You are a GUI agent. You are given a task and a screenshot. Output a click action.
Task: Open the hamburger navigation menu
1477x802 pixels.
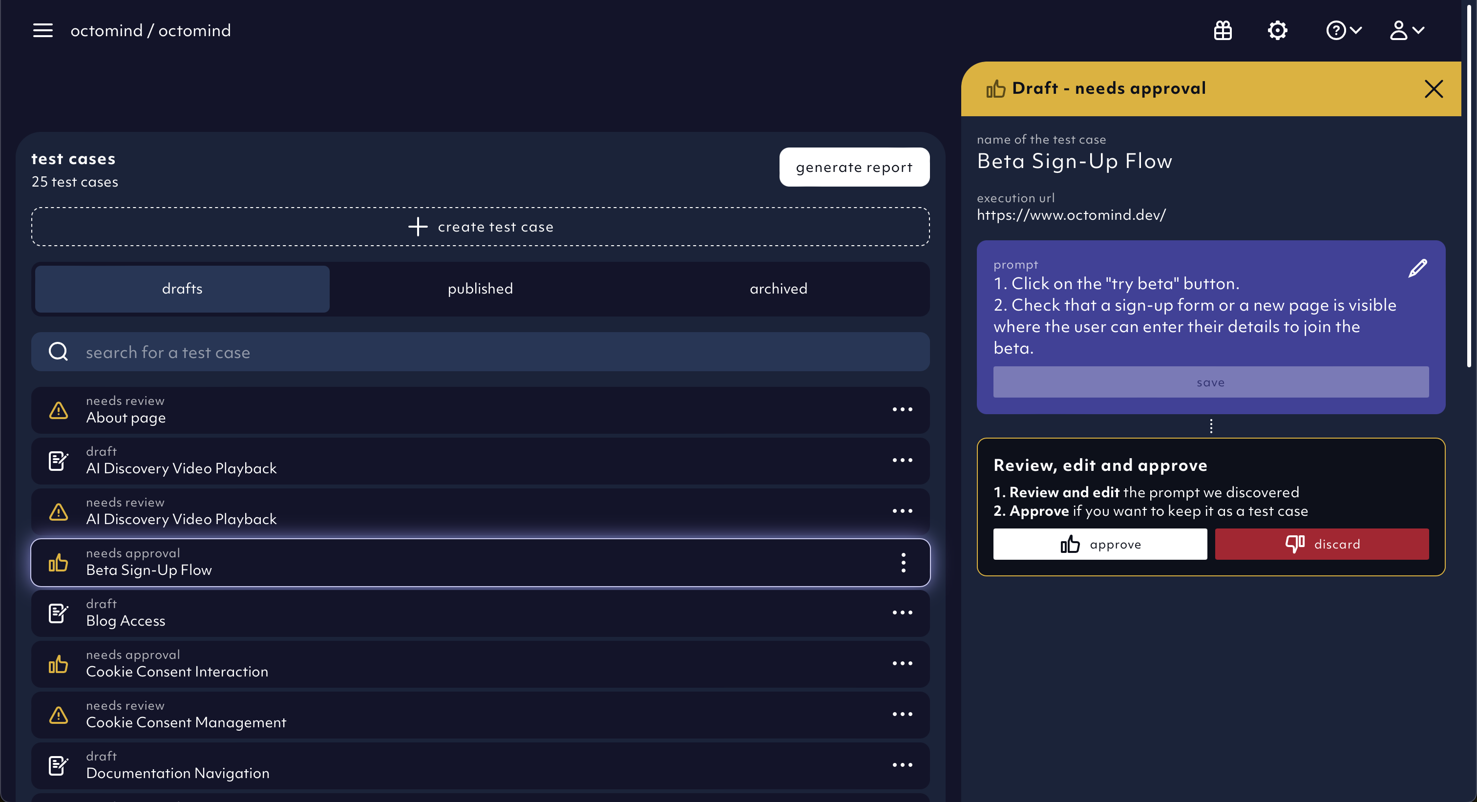pos(43,30)
